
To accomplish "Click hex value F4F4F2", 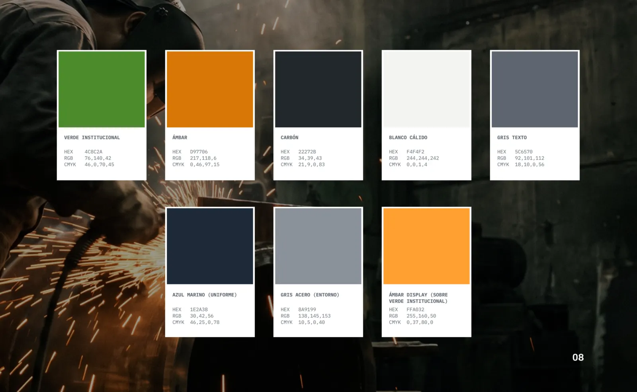I will coord(415,152).
